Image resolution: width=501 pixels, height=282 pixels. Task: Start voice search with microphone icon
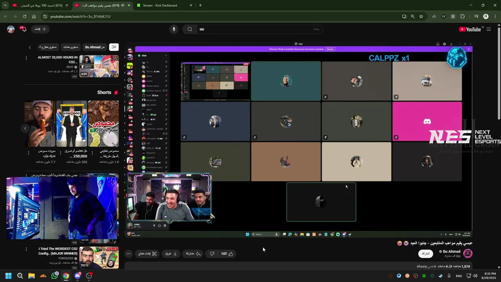pyautogui.click(x=174, y=29)
